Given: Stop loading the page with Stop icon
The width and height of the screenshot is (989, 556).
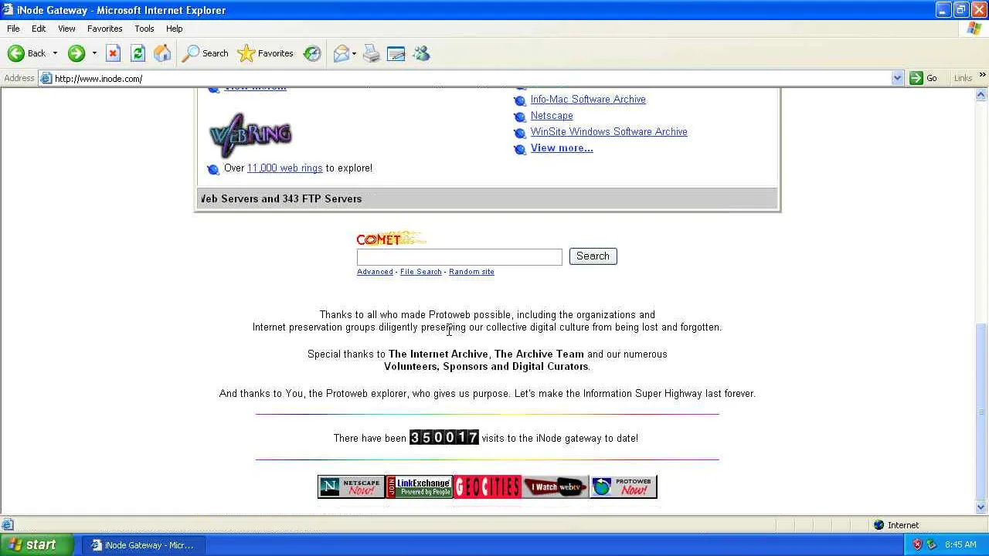Looking at the screenshot, I should tap(113, 53).
